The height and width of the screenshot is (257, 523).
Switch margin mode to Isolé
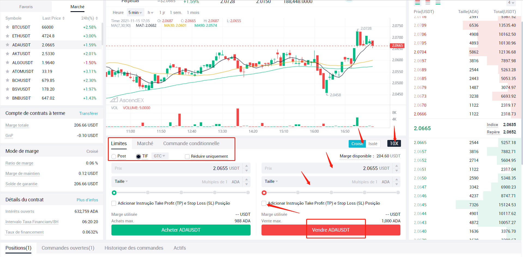pos(373,144)
